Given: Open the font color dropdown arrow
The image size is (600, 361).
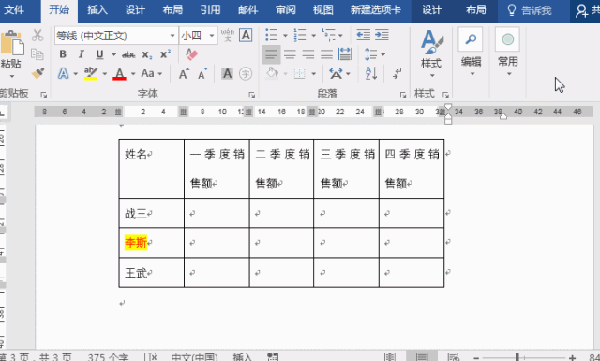Looking at the screenshot, I should click(x=133, y=73).
